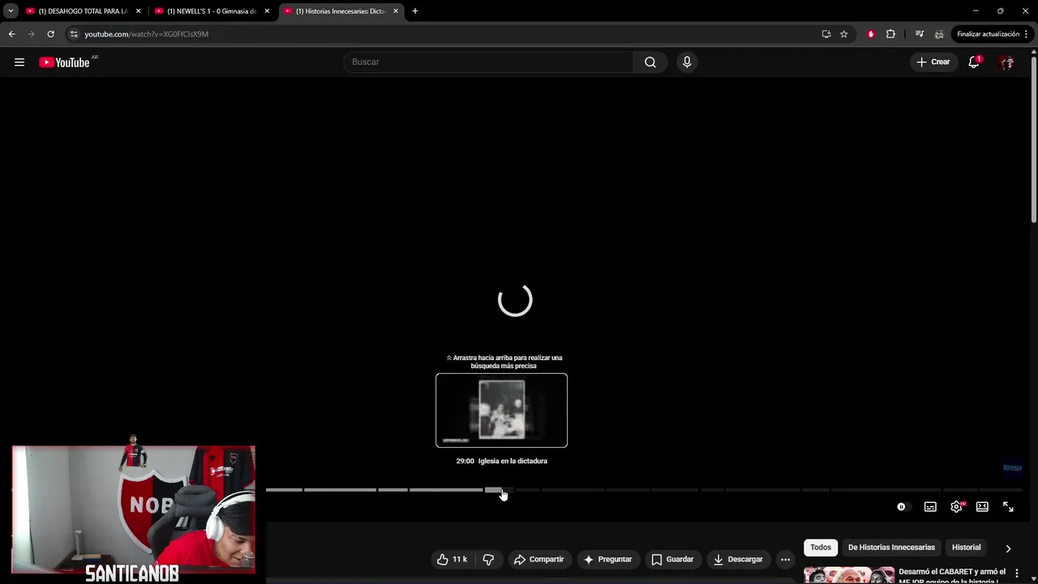This screenshot has width=1038, height=584.
Task: Click the Preguntar button
Action: 607,560
